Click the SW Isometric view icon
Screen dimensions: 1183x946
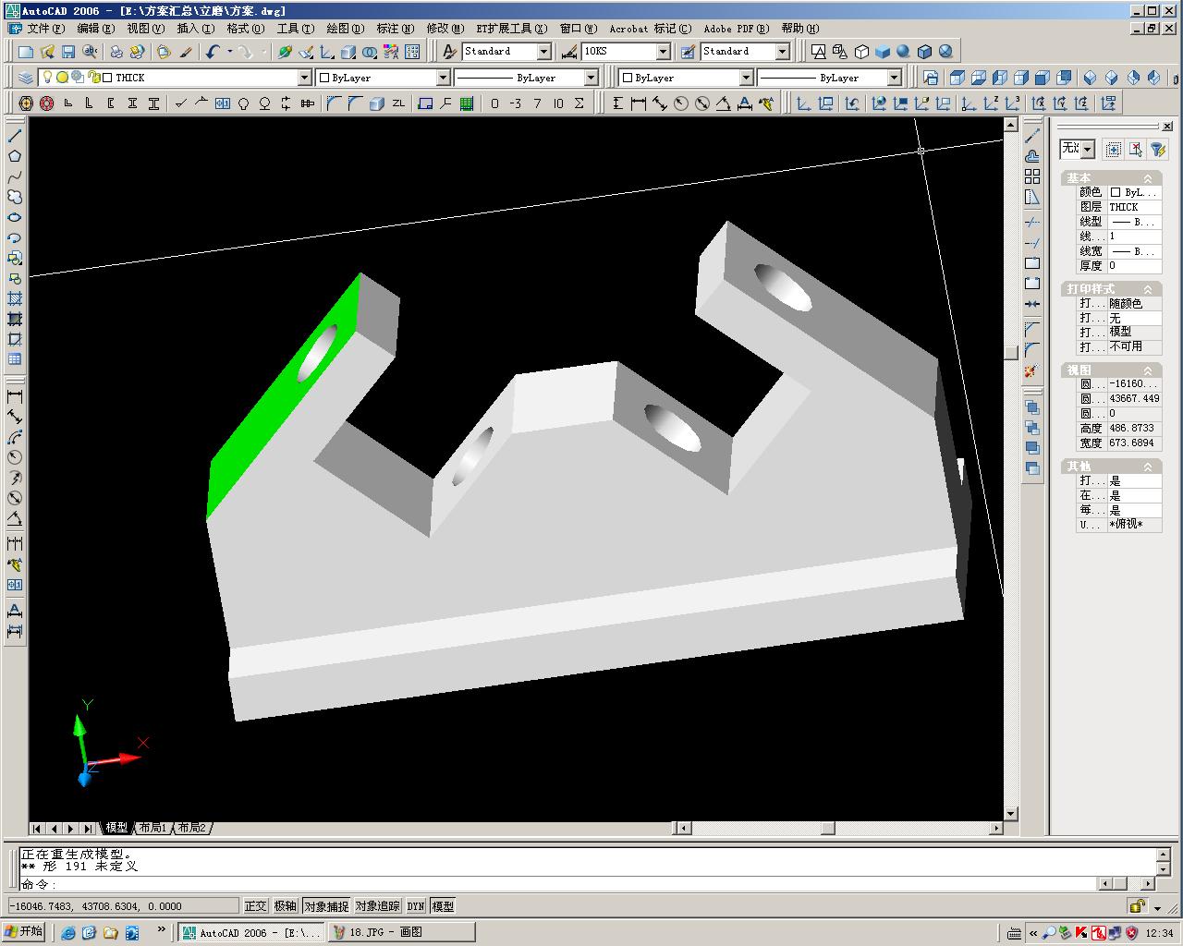click(1090, 78)
